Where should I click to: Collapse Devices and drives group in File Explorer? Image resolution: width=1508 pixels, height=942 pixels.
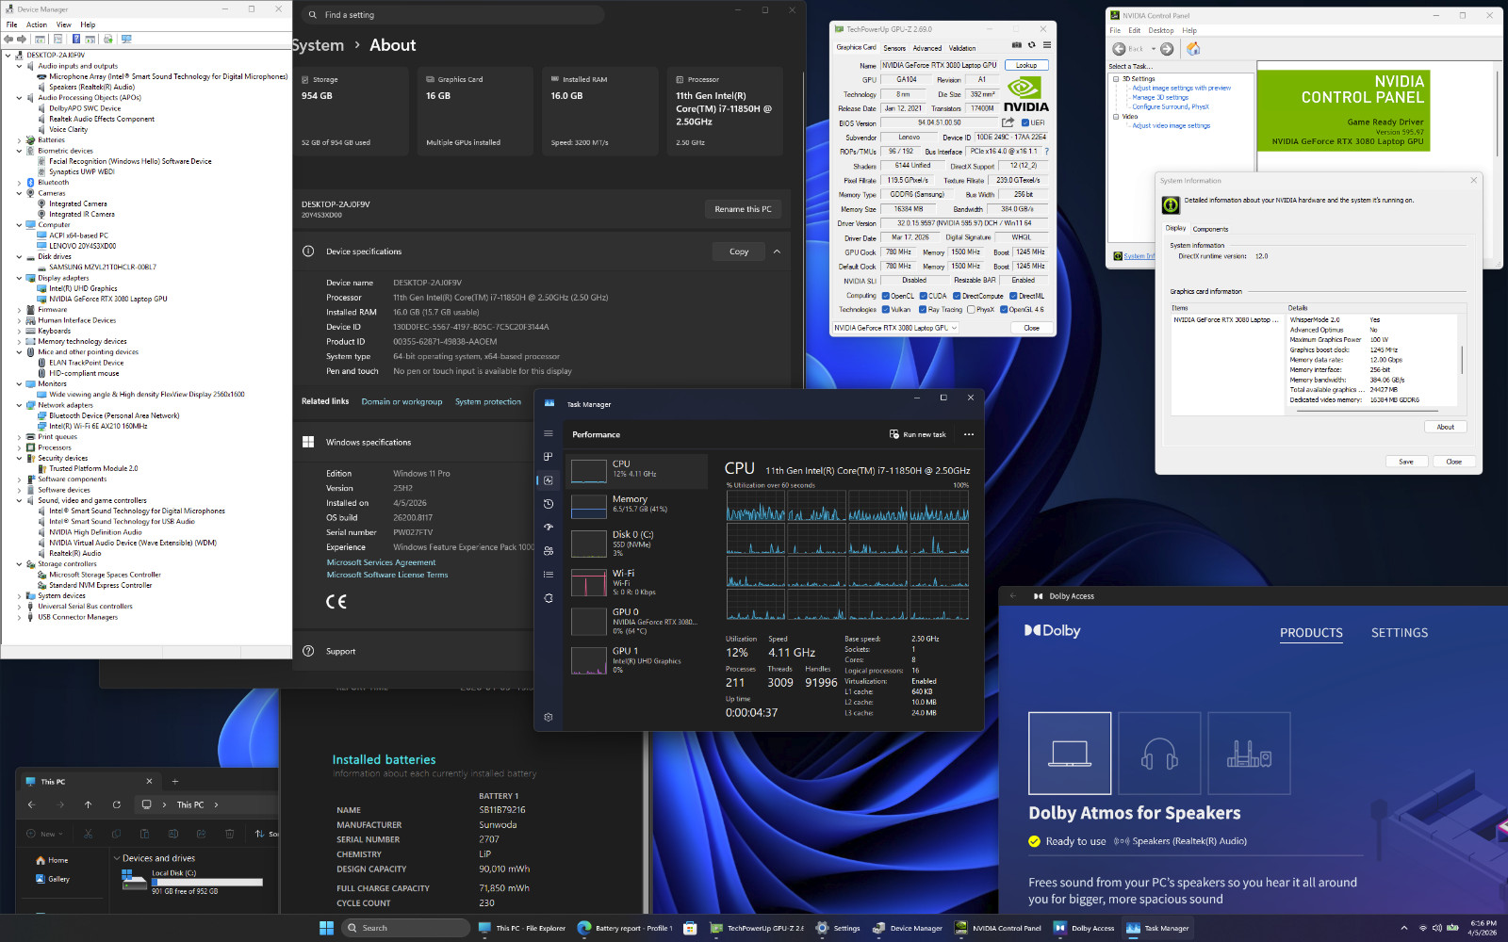116,858
